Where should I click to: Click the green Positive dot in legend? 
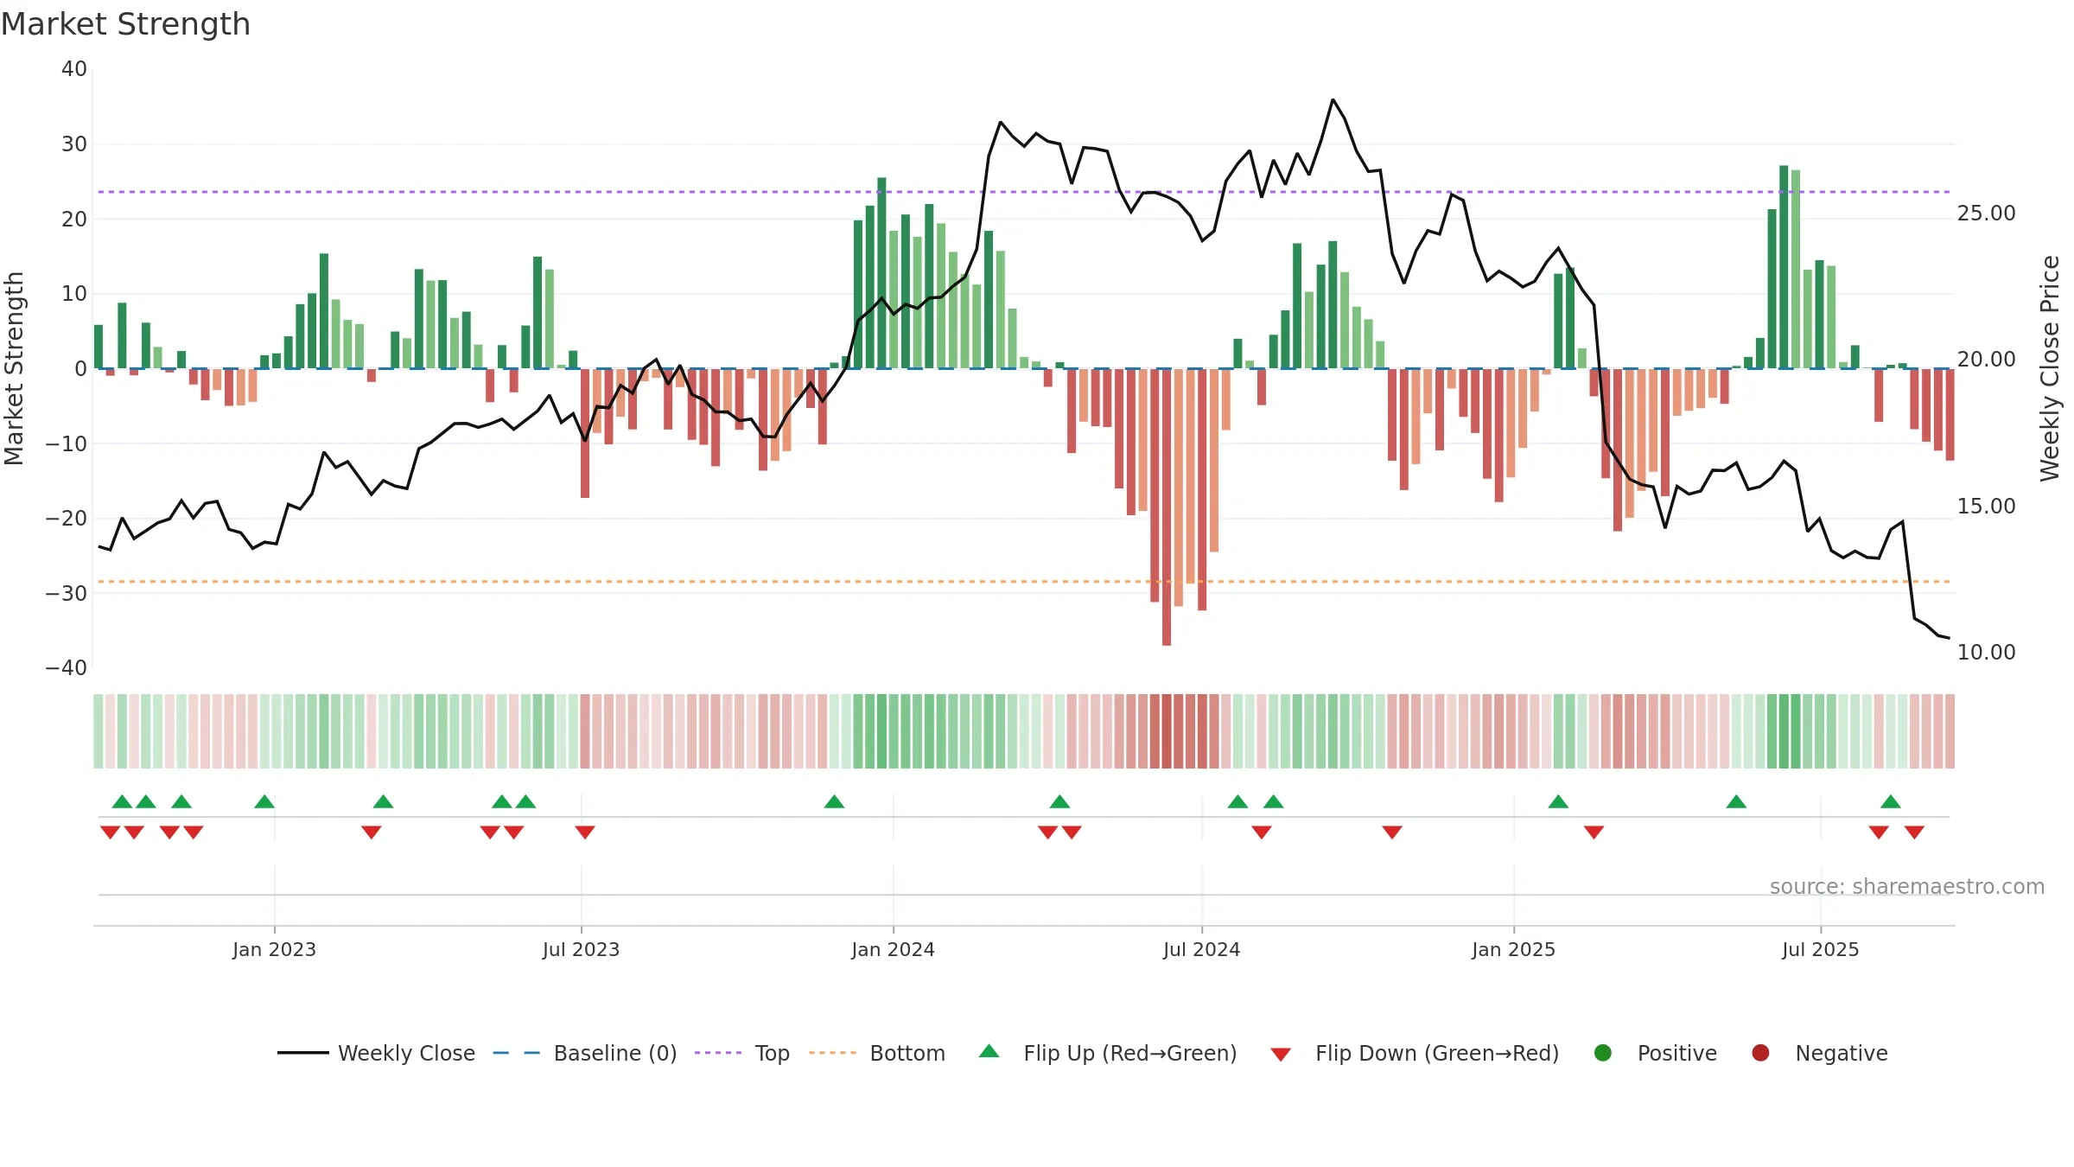coord(1603,1053)
